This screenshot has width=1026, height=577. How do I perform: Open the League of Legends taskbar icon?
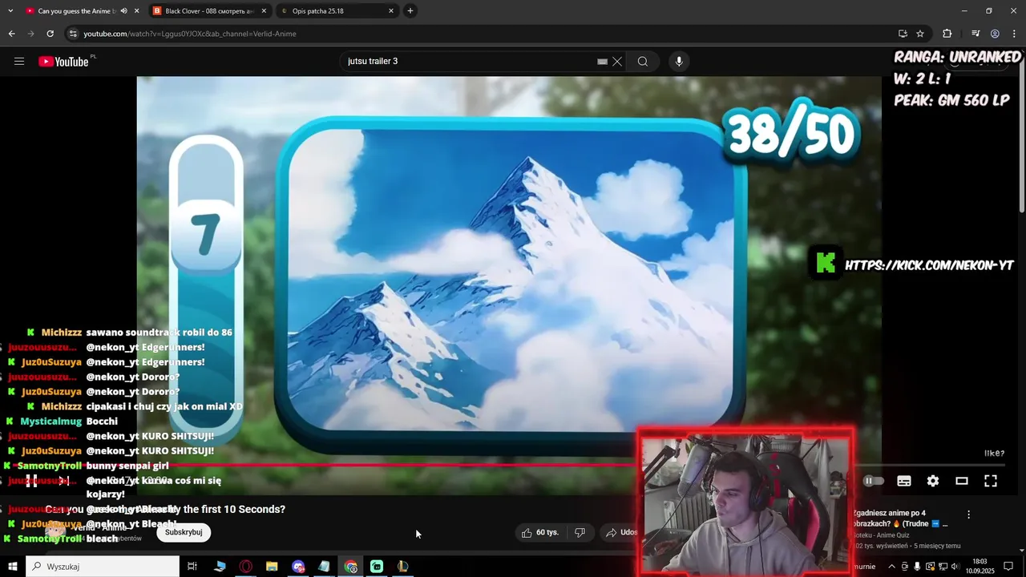402,567
